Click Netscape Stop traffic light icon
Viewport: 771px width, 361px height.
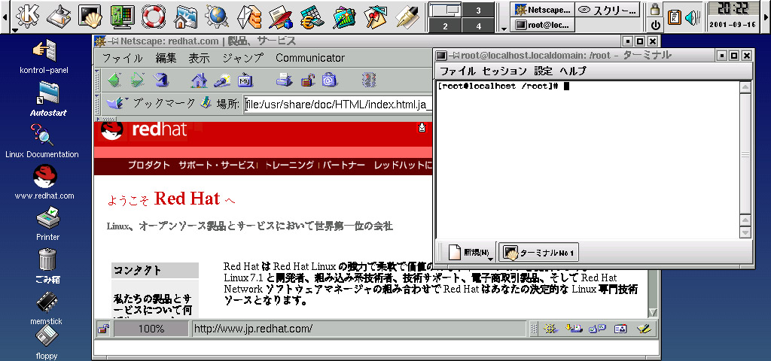click(368, 79)
